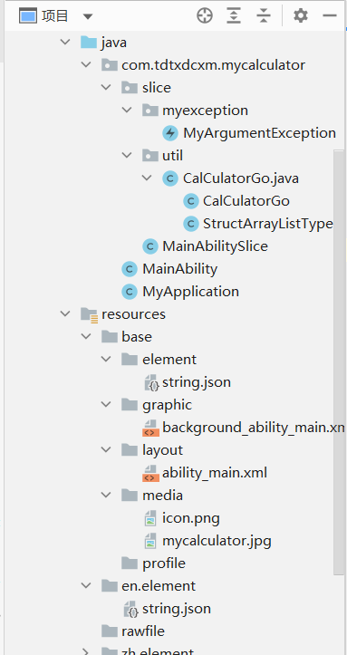Click the MainAbilitySlice class icon

149,246
